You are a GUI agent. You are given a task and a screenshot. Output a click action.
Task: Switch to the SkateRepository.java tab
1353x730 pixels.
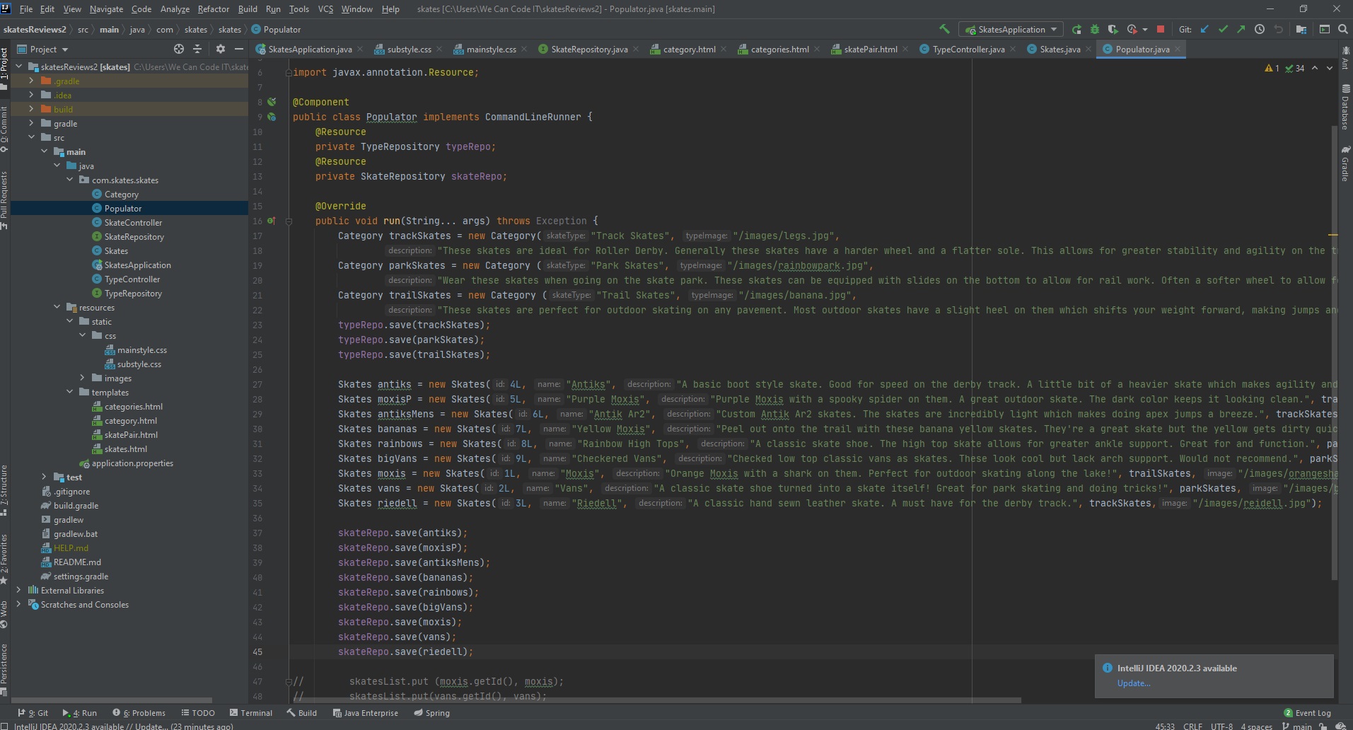[x=588, y=49]
